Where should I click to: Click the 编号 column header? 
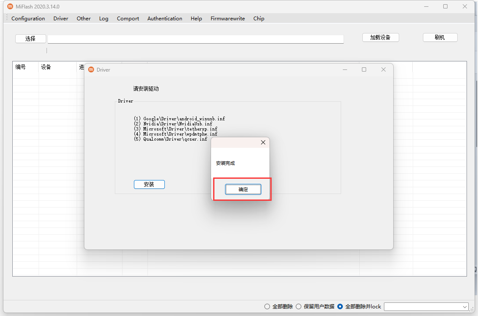point(25,67)
